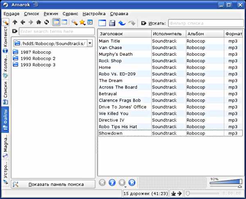Sort playlist by the Заголовок column
246x199 pixels.
(125, 34)
